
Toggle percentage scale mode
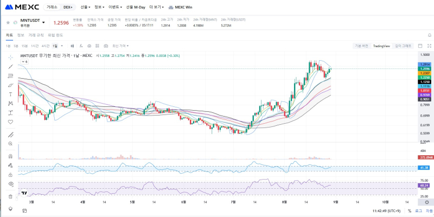(x=410, y=211)
